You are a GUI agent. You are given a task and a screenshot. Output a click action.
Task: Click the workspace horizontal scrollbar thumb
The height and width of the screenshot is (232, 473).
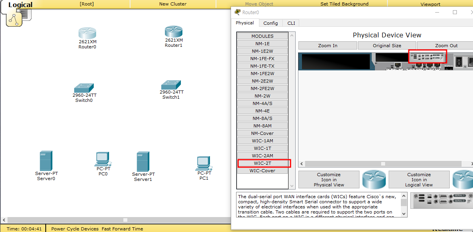(x=125, y=220)
